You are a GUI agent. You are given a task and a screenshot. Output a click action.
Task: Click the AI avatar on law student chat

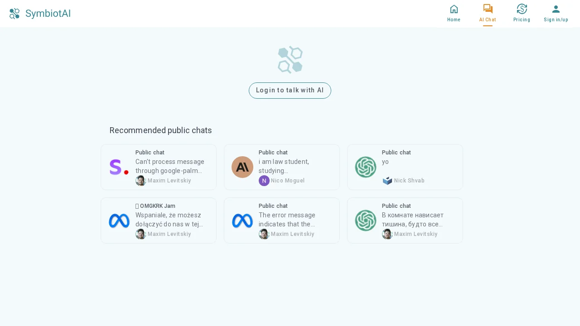coord(242,167)
